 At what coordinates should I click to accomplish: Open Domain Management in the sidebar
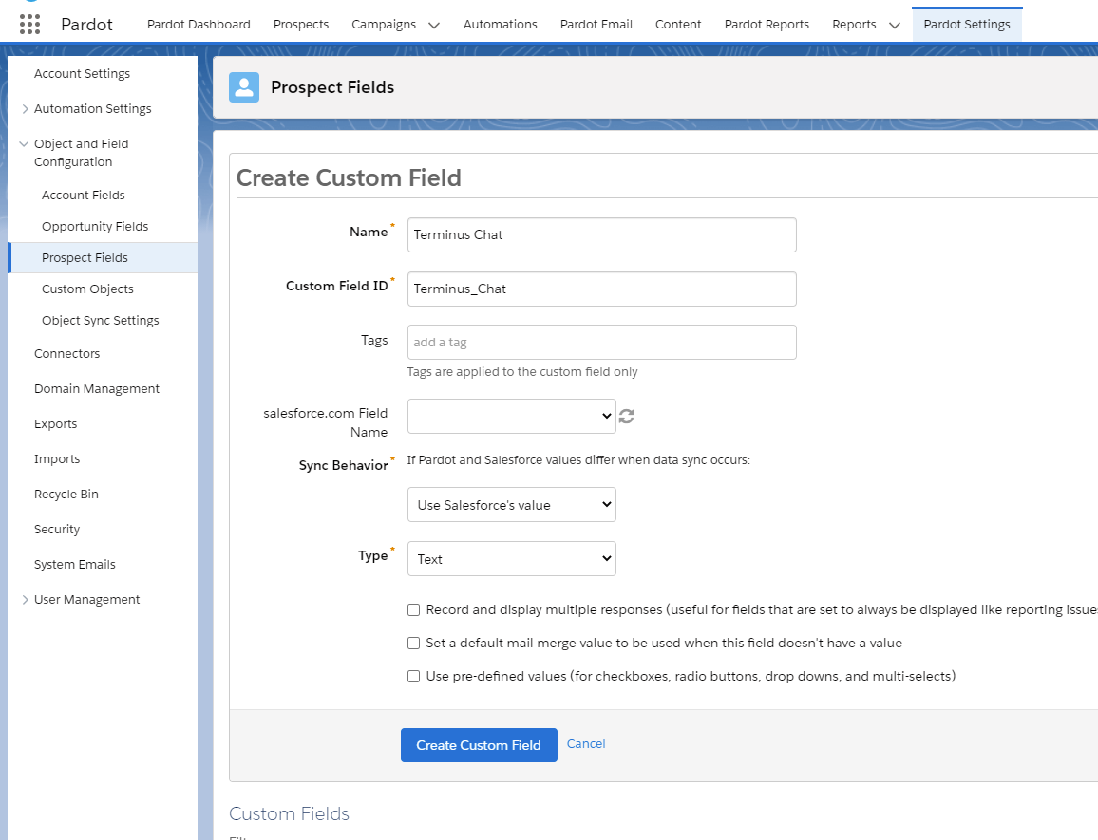pyautogui.click(x=97, y=388)
